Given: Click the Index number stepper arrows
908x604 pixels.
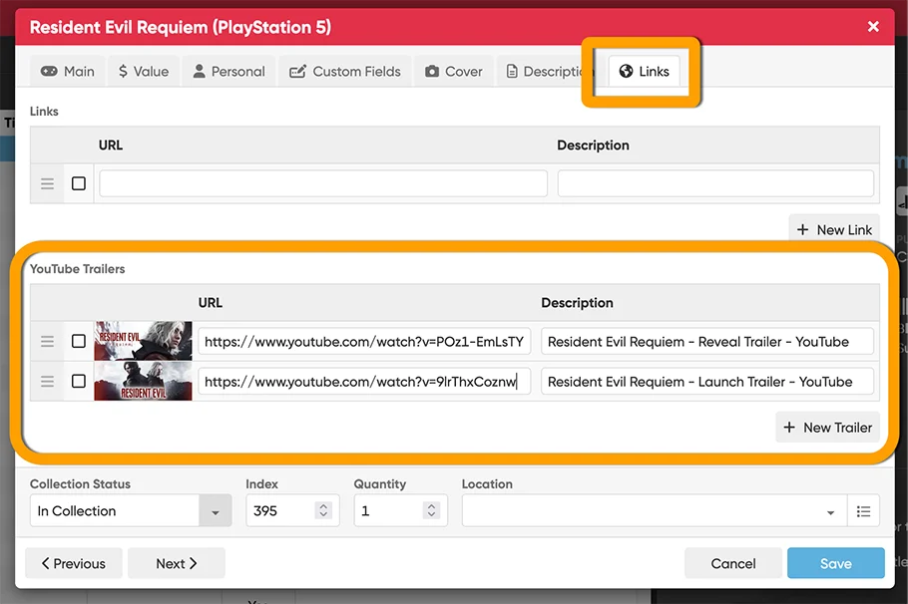Looking at the screenshot, I should tap(322, 510).
